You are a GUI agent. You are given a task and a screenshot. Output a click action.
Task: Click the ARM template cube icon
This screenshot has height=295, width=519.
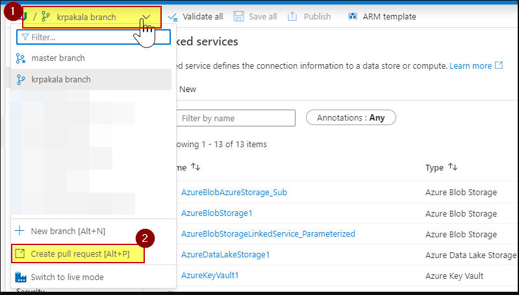(353, 16)
